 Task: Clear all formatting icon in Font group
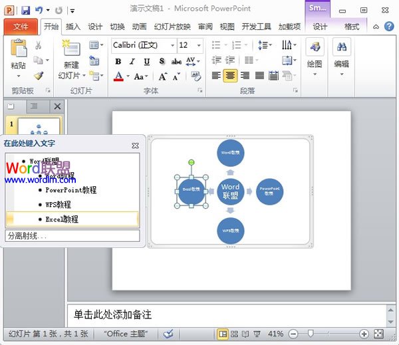(196, 76)
